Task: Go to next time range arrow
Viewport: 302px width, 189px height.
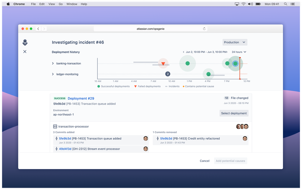Action: point(227,52)
